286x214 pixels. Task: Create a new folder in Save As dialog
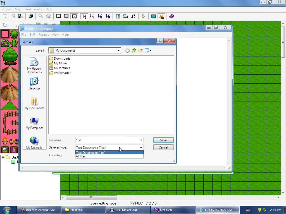pyautogui.click(x=140, y=50)
